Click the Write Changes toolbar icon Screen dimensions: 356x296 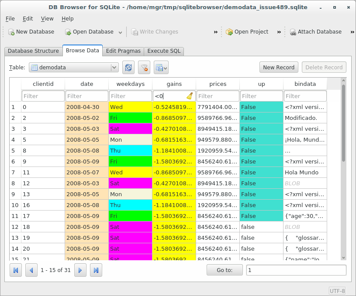tap(135, 32)
